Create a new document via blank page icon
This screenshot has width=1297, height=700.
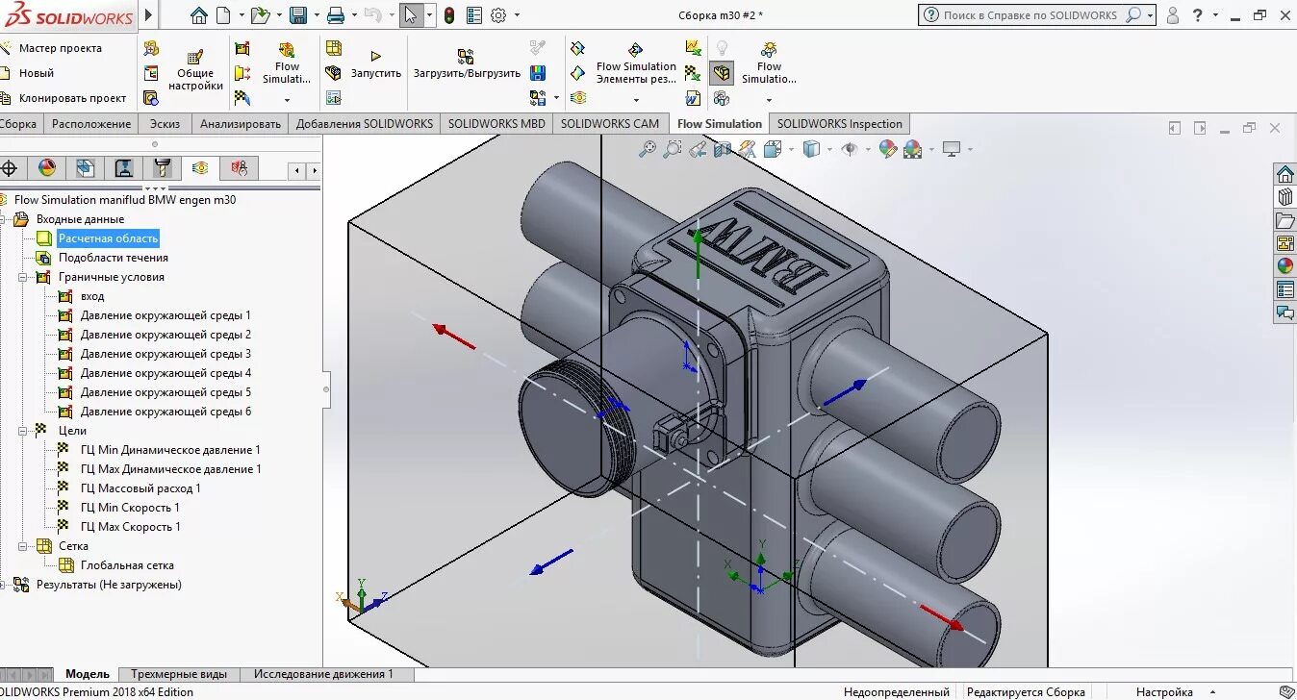pyautogui.click(x=222, y=15)
